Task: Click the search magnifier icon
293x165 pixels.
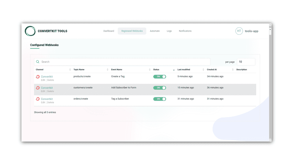Action: click(38, 62)
